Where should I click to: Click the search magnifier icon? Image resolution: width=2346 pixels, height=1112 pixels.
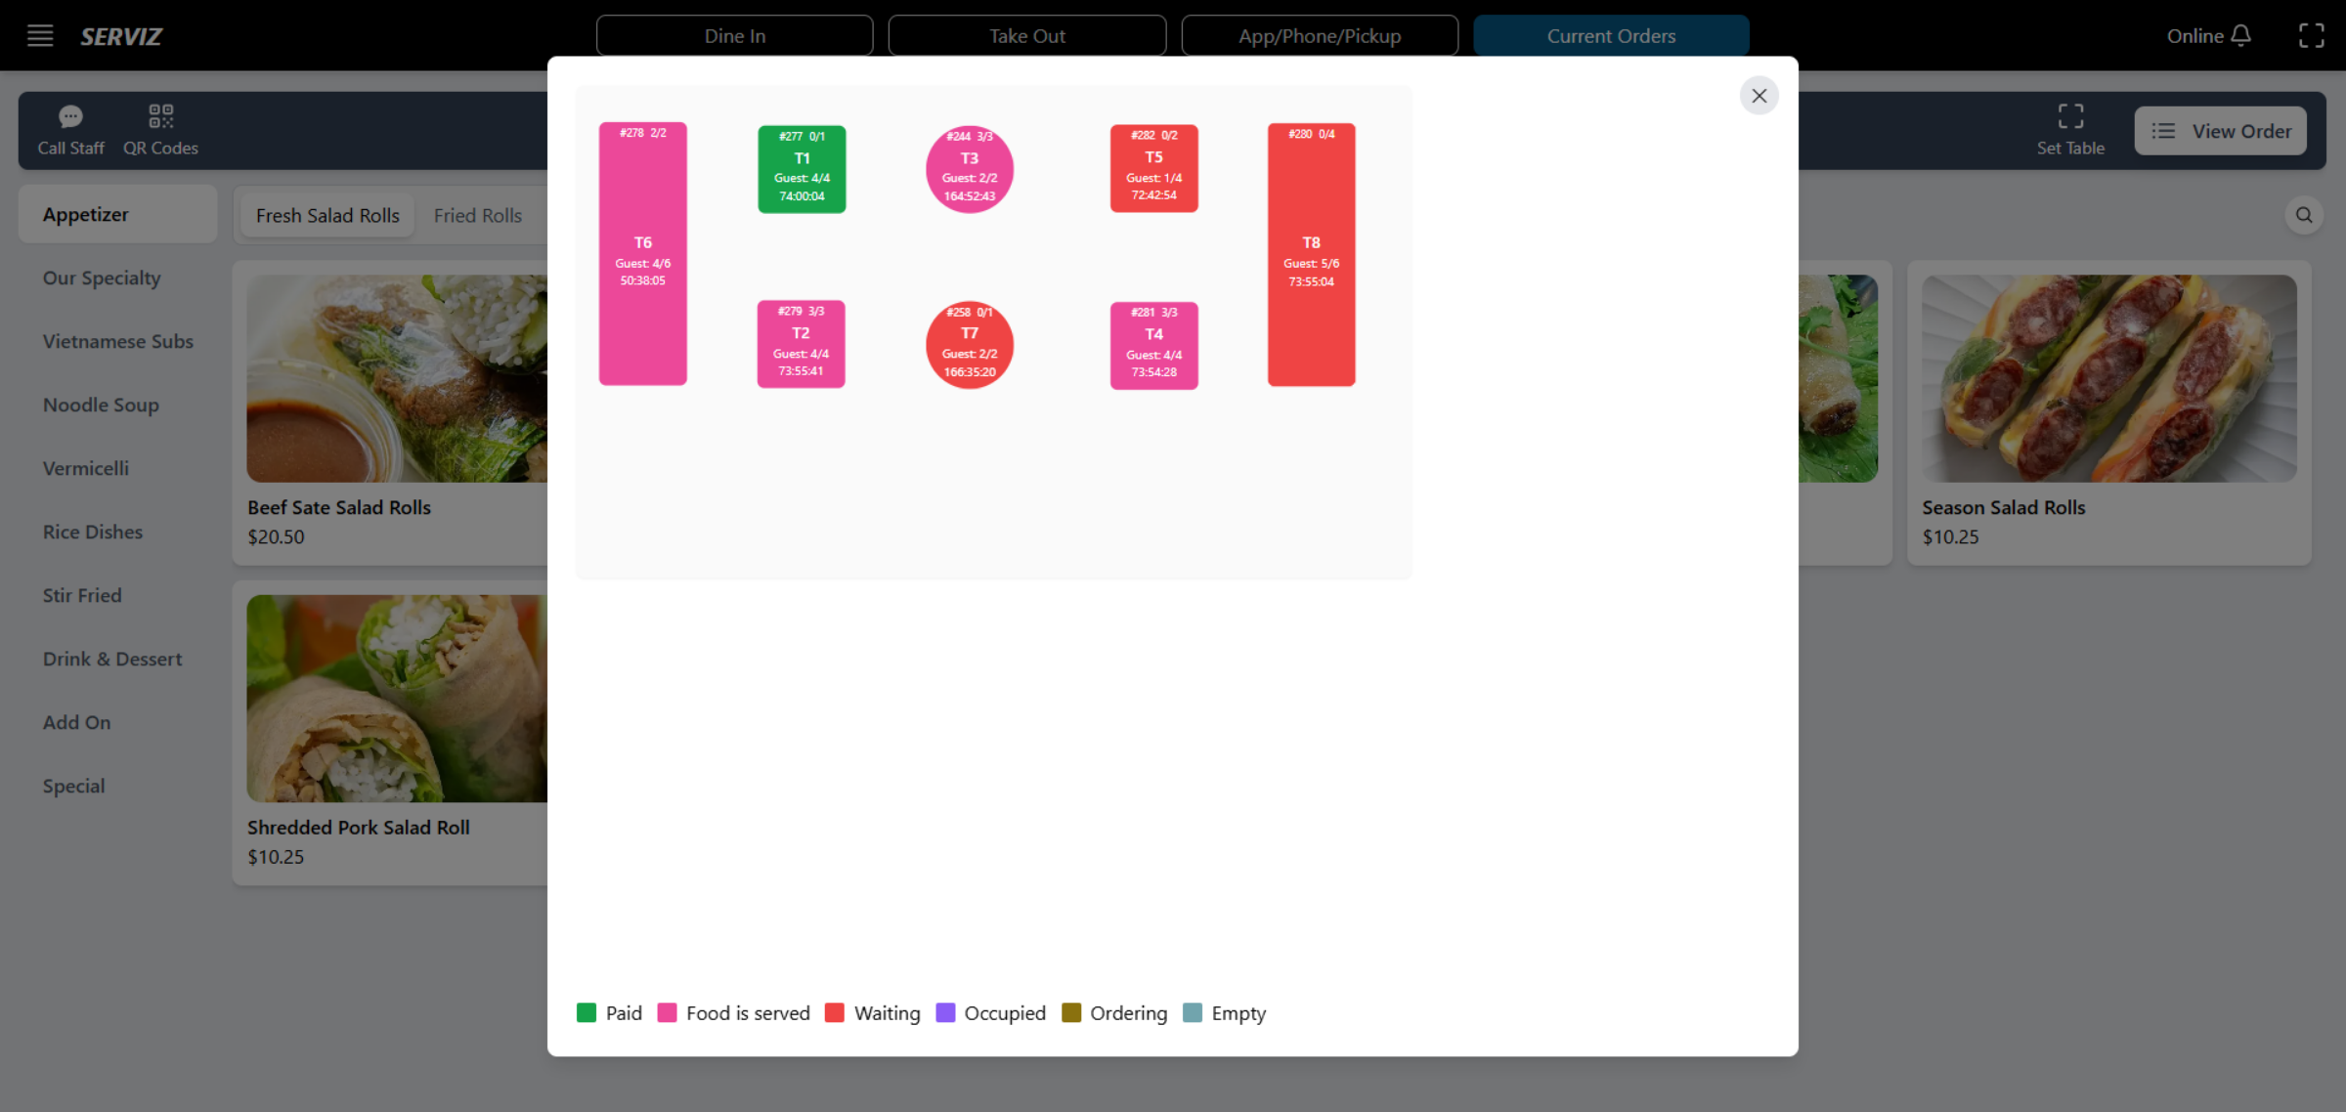click(2304, 215)
